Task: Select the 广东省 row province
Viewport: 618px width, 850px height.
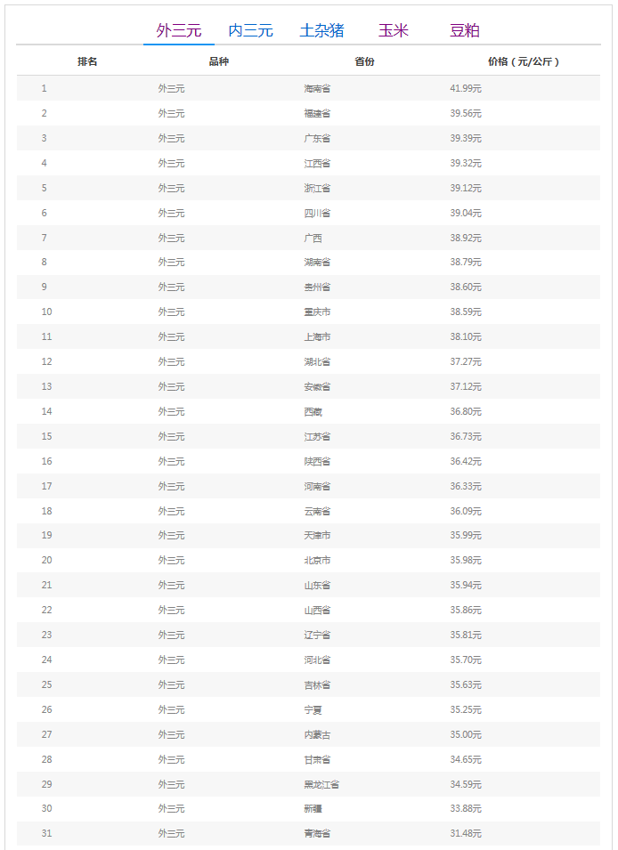Action: [317, 139]
